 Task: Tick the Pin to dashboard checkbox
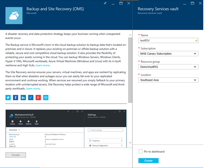[x=140, y=151]
